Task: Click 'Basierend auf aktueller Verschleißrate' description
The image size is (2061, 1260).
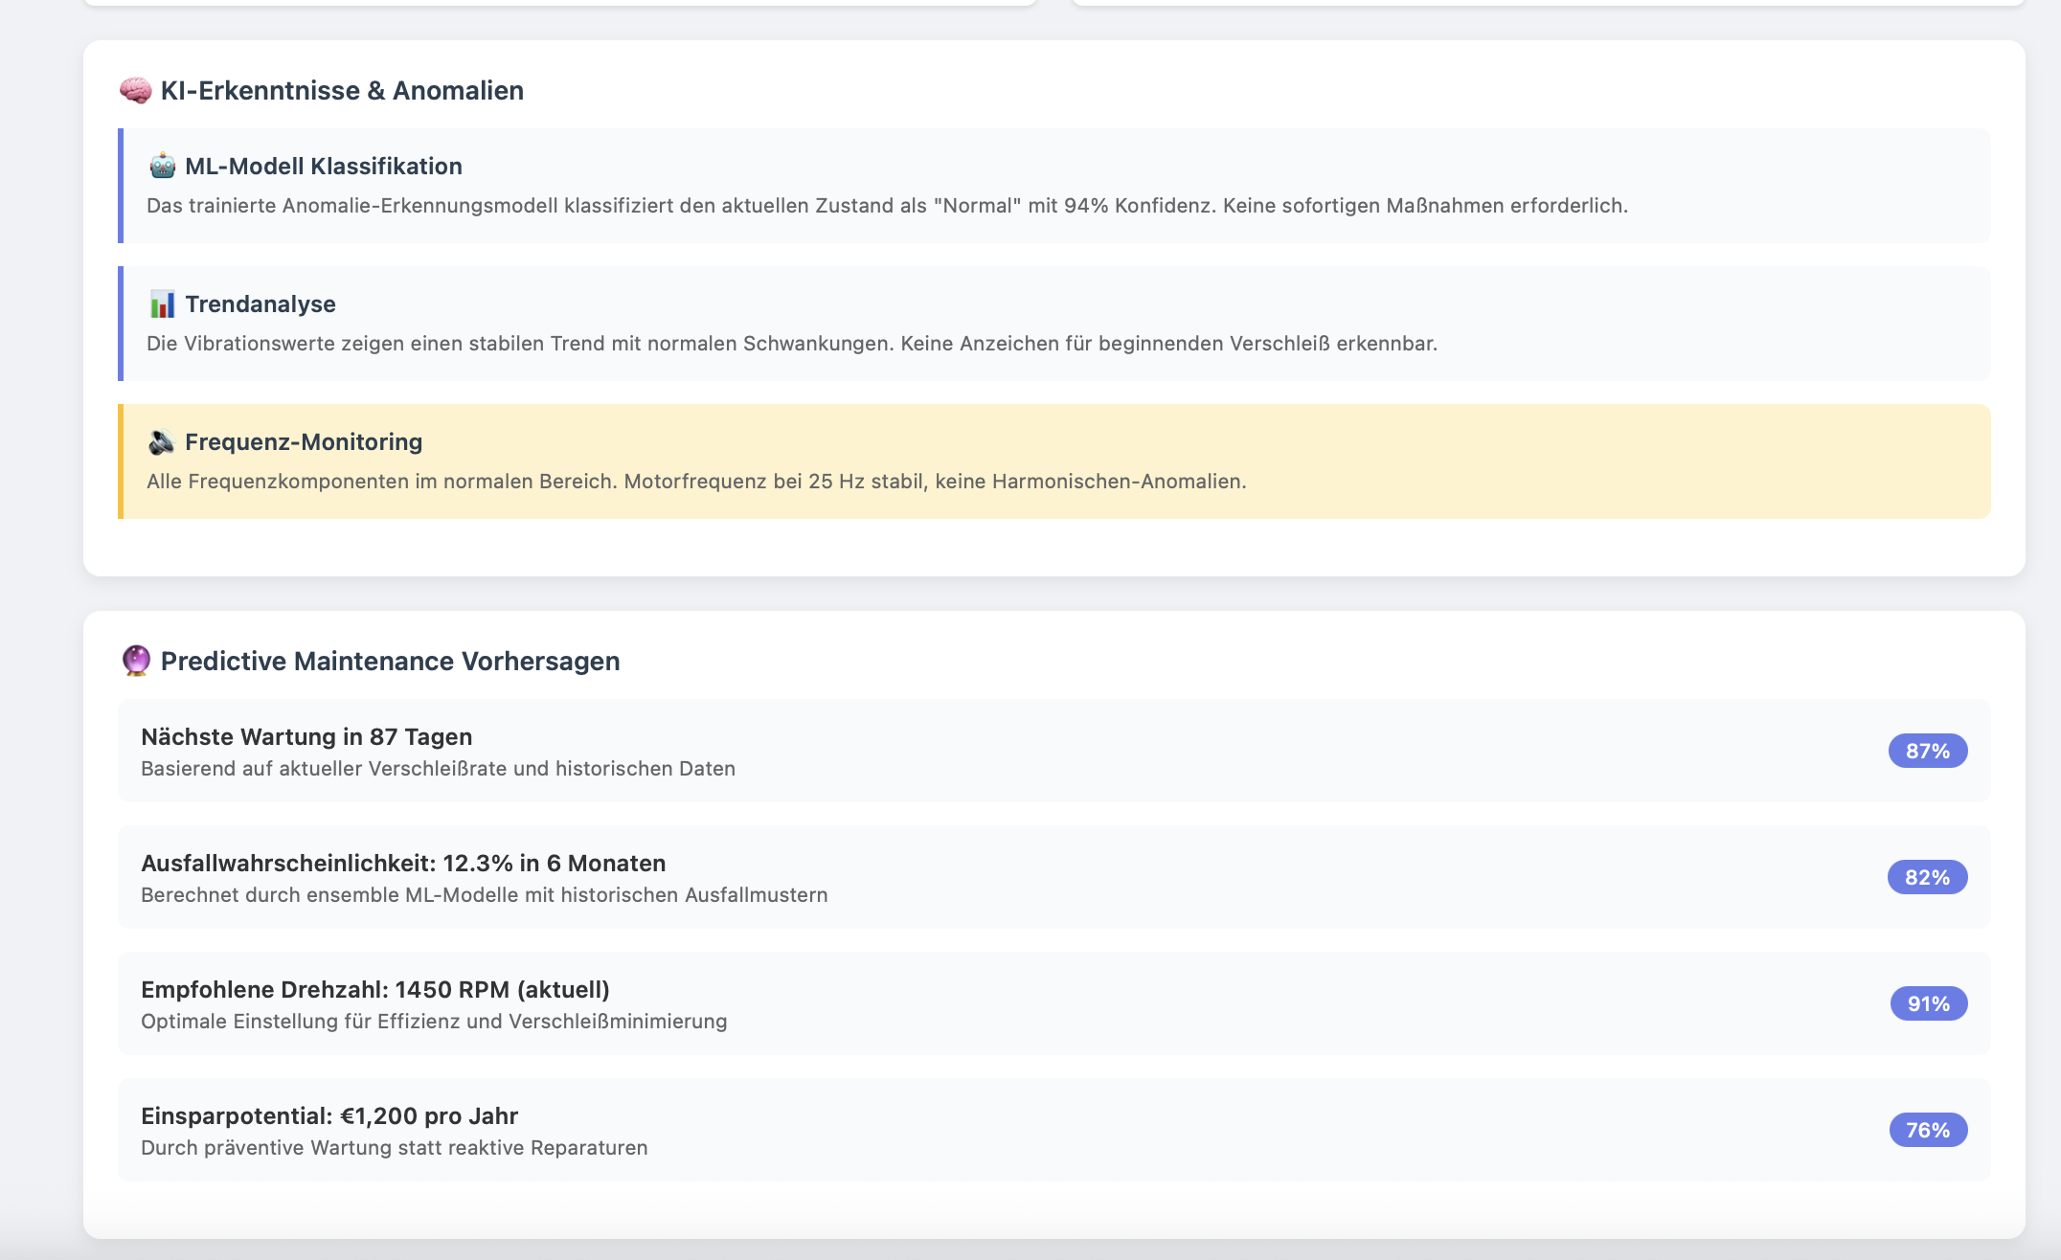Action: click(438, 769)
